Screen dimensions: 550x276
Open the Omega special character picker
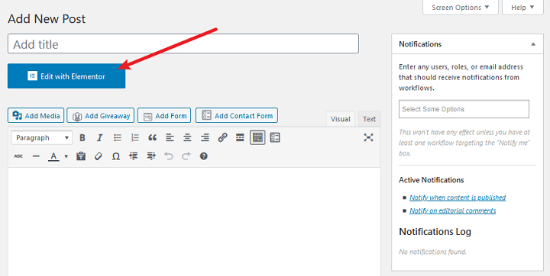click(x=116, y=156)
